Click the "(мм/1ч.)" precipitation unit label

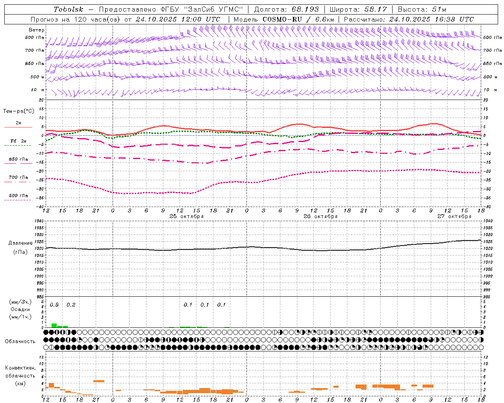pos(20,317)
